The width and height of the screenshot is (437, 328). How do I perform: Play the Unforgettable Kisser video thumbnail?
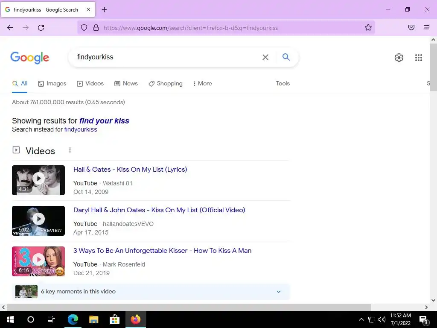click(x=38, y=261)
